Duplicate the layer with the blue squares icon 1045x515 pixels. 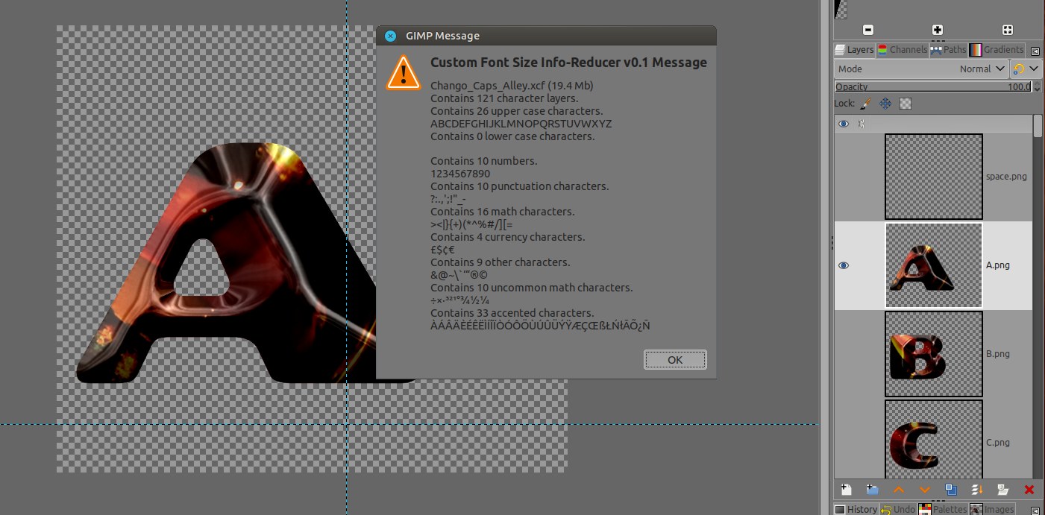[951, 490]
